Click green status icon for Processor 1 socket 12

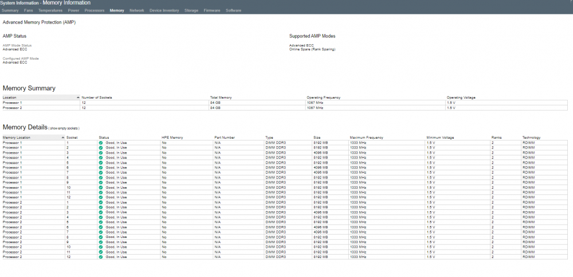click(x=100, y=197)
